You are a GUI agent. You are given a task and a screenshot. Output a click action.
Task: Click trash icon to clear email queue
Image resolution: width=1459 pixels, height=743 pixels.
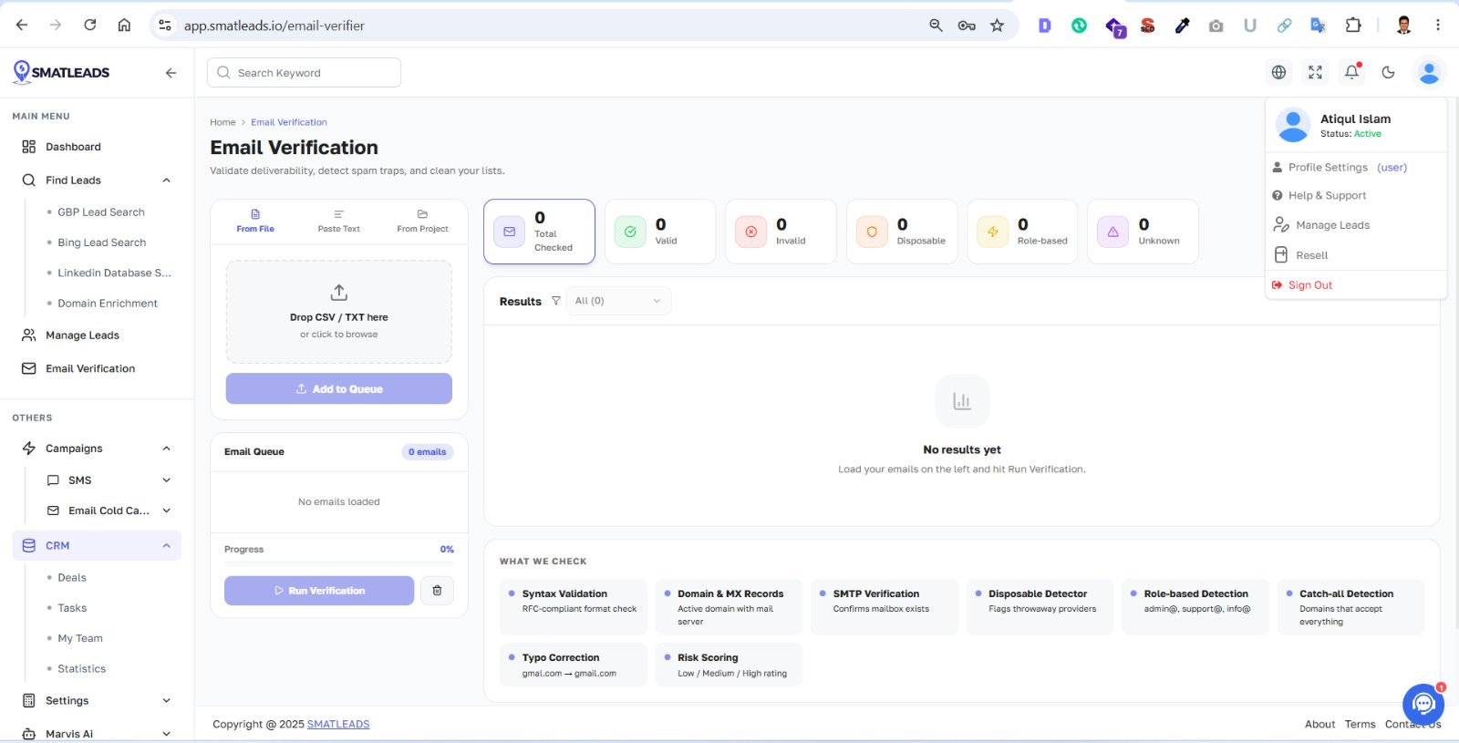pyautogui.click(x=437, y=591)
